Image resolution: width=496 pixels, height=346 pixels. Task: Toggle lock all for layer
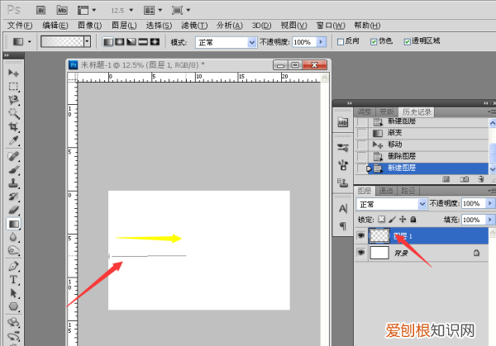pos(413,220)
